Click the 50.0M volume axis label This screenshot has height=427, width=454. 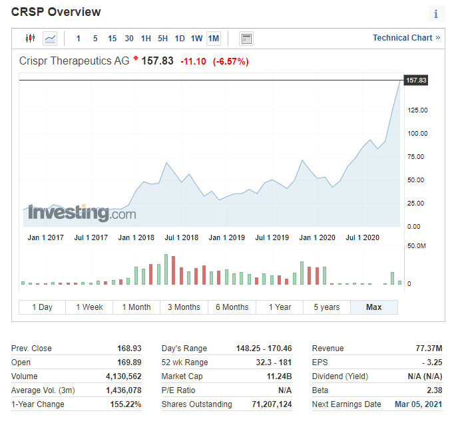(416, 246)
